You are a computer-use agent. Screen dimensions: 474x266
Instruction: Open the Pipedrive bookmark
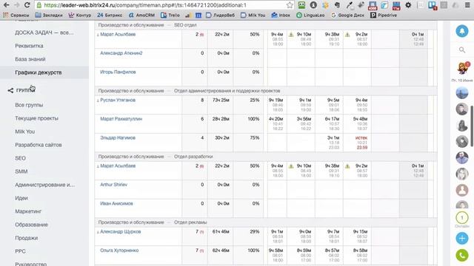384,15
